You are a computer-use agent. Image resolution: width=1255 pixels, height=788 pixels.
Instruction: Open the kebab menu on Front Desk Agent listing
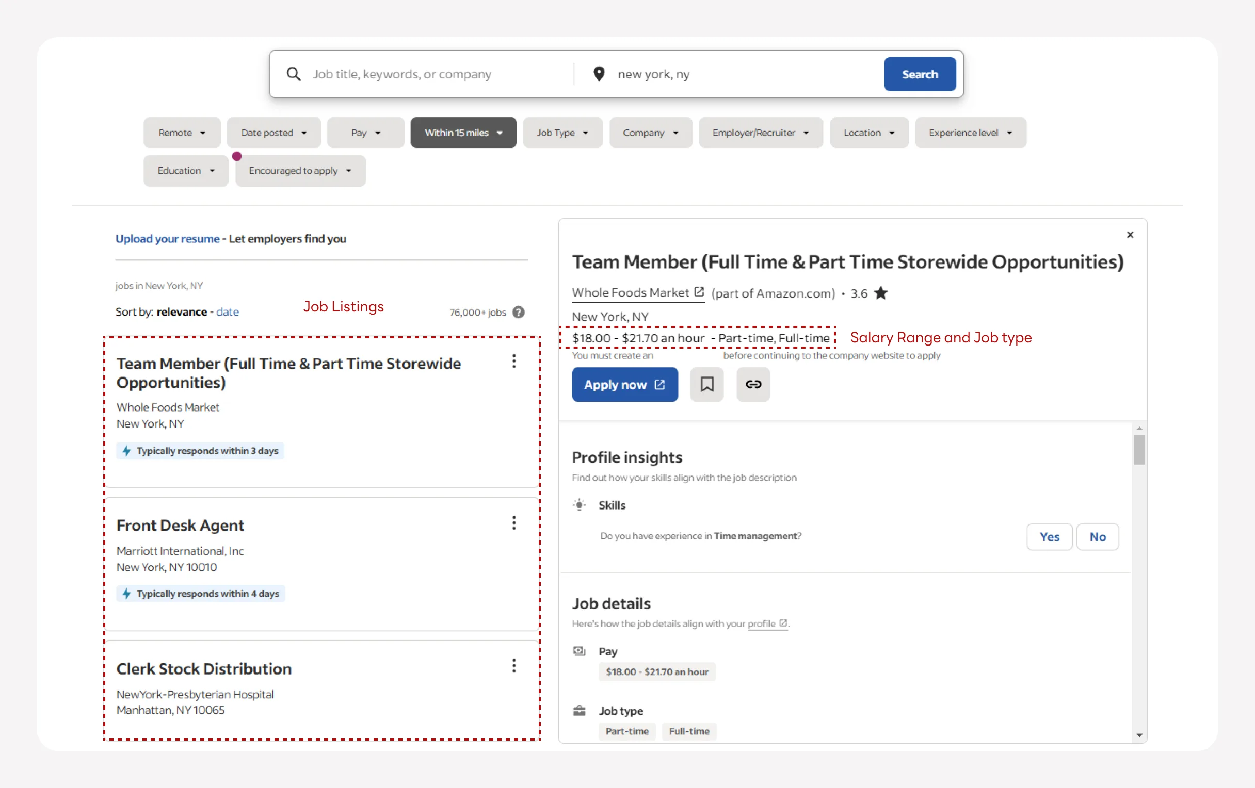pos(514,523)
